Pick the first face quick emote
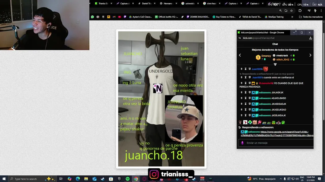Screen dimensions: 325x182 (x=240, y=123)
